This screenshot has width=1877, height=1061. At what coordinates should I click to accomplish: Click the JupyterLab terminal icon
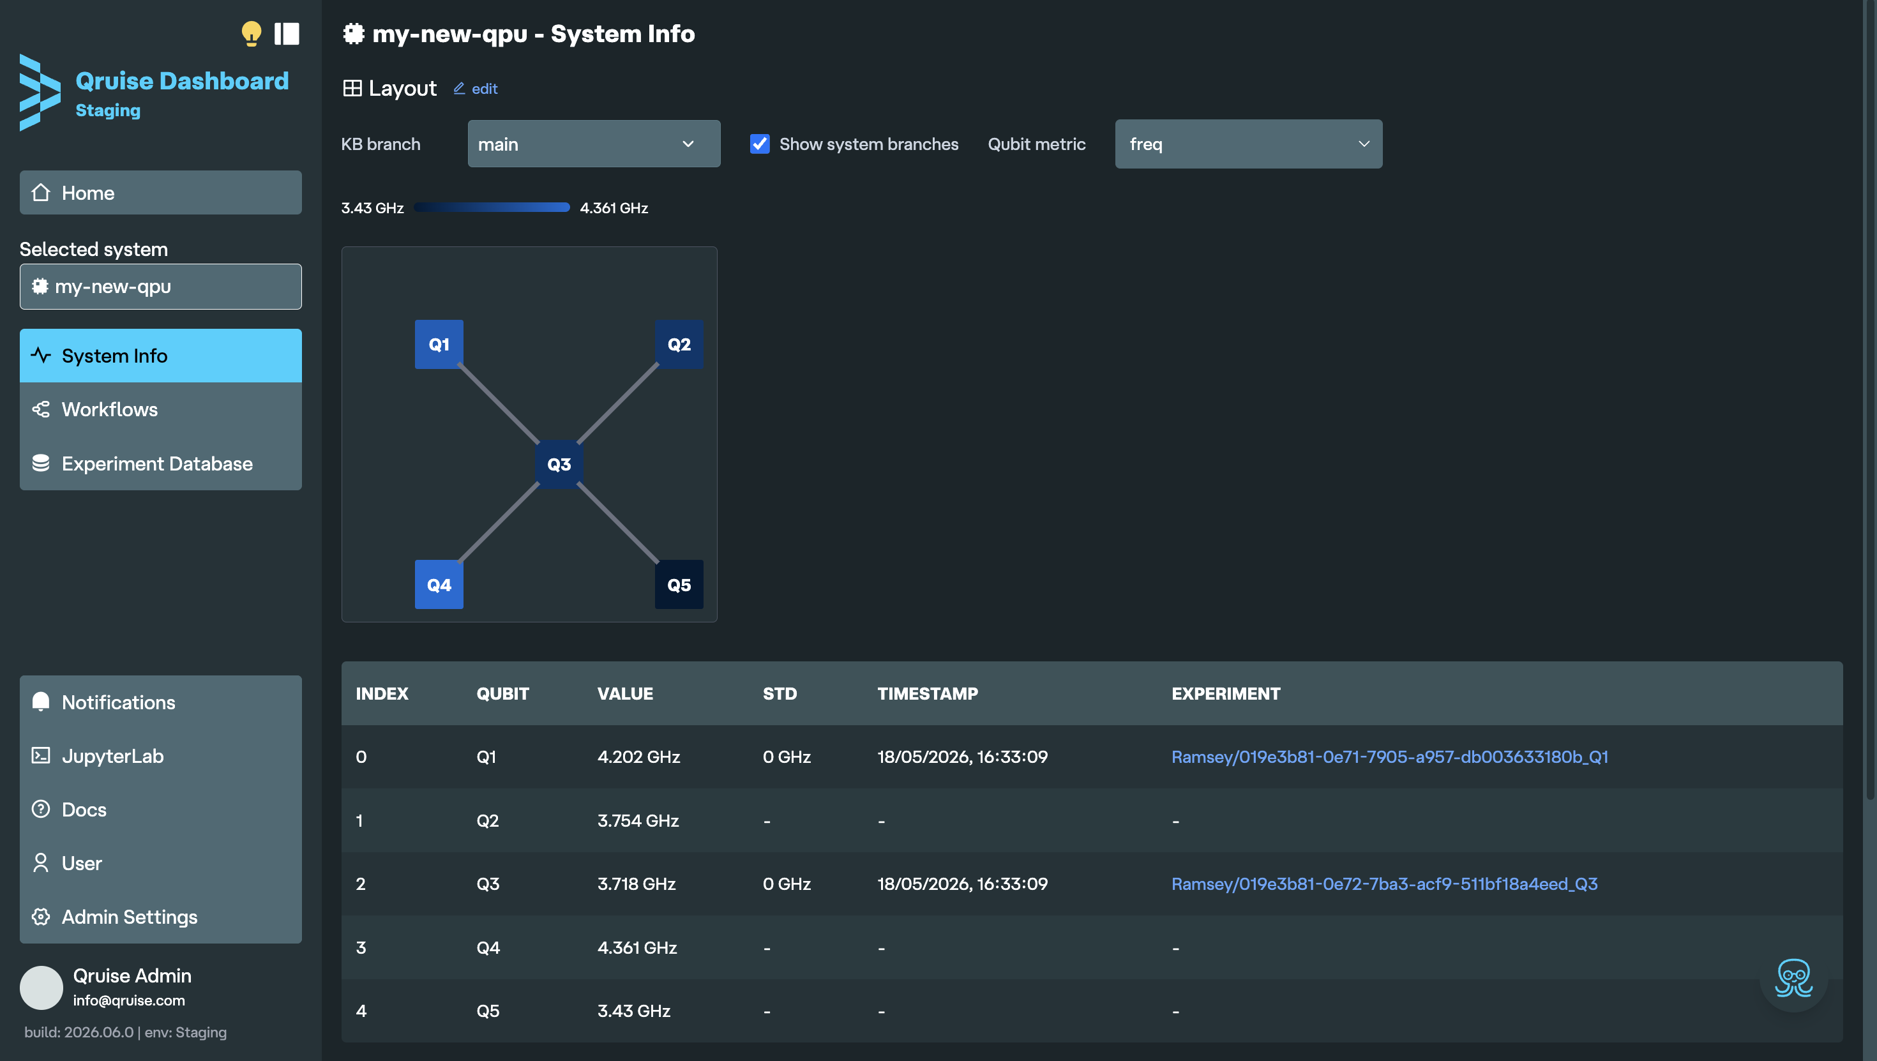[x=41, y=756]
